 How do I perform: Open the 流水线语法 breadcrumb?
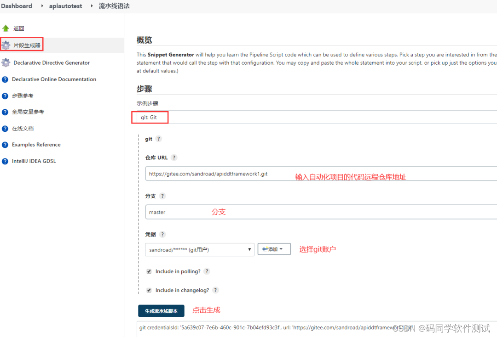pos(114,6)
